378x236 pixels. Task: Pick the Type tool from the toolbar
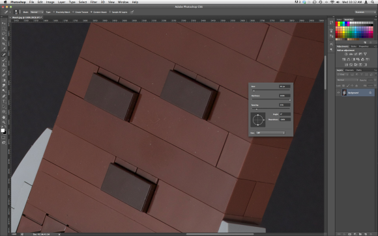4,101
